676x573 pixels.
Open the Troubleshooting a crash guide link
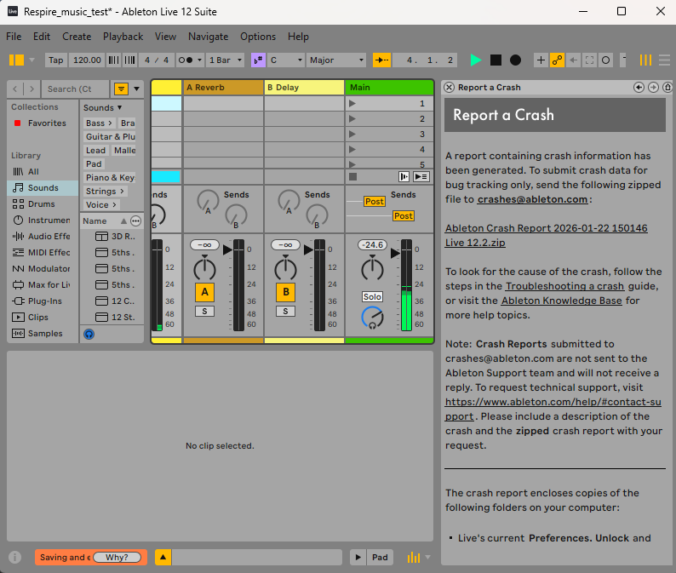pyautogui.click(x=564, y=286)
